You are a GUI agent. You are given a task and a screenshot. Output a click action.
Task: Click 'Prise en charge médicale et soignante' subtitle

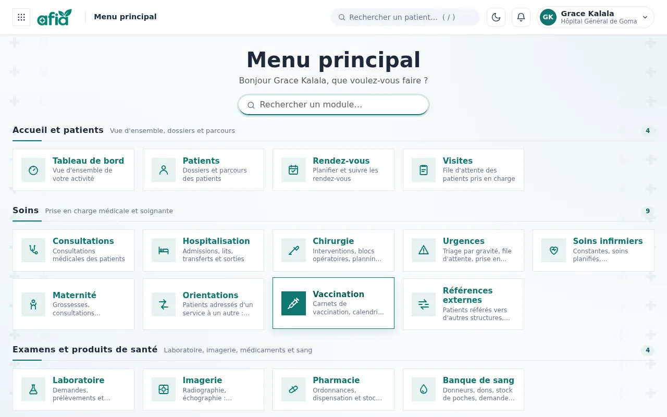pyautogui.click(x=109, y=211)
